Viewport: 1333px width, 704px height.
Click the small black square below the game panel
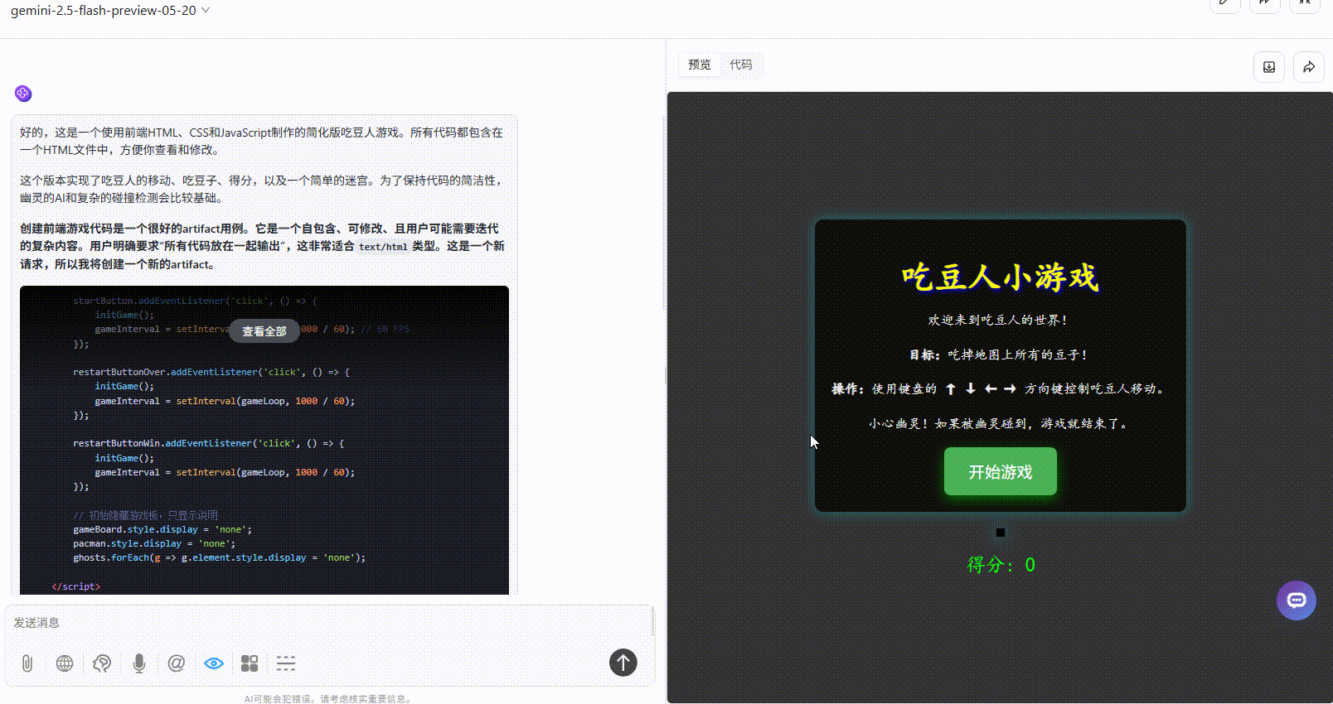point(1001,533)
